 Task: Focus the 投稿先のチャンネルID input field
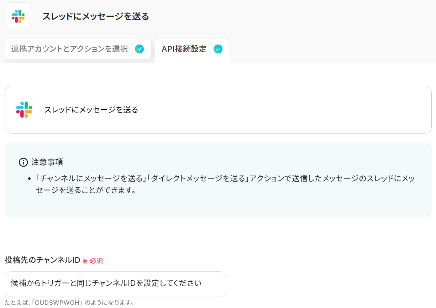116,284
